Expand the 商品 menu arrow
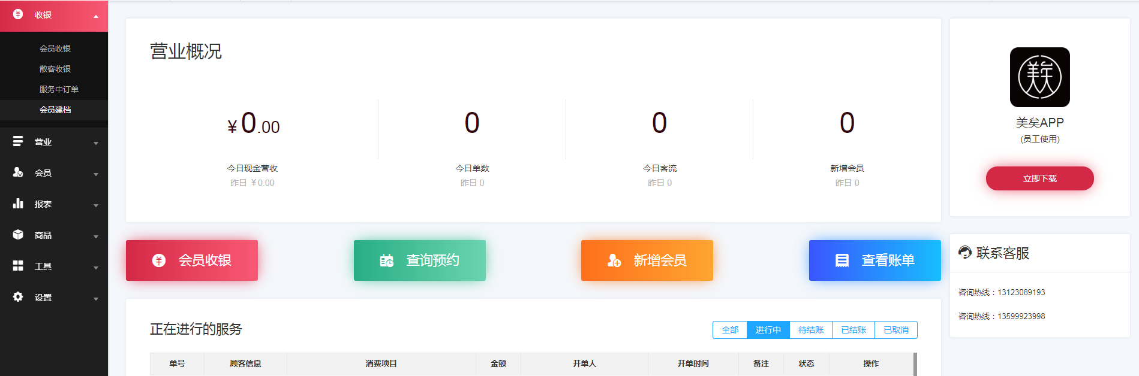Image resolution: width=1139 pixels, height=376 pixels. 96,236
